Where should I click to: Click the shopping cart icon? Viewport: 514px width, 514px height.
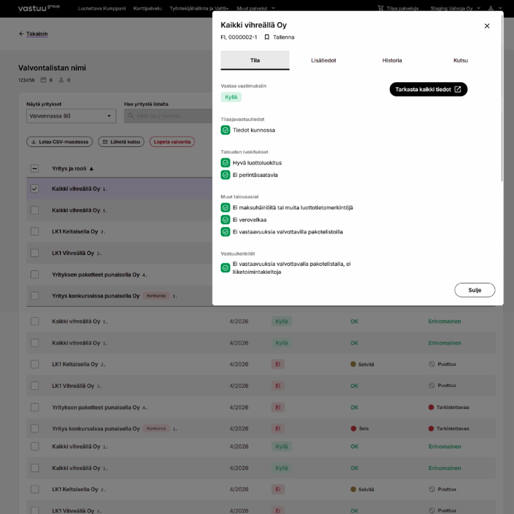tap(380, 8)
